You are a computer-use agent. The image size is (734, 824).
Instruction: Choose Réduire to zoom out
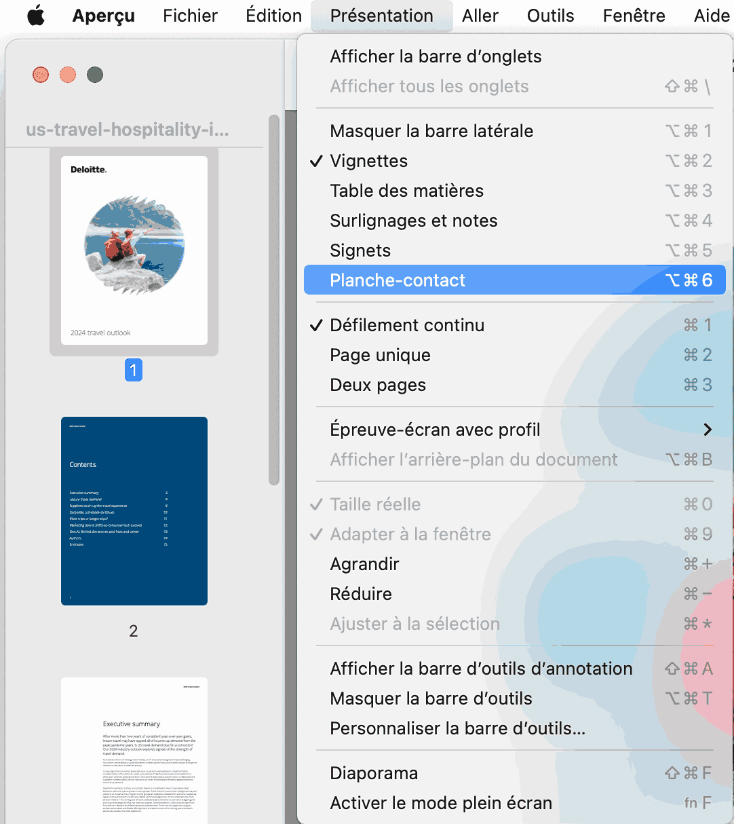[515, 594]
